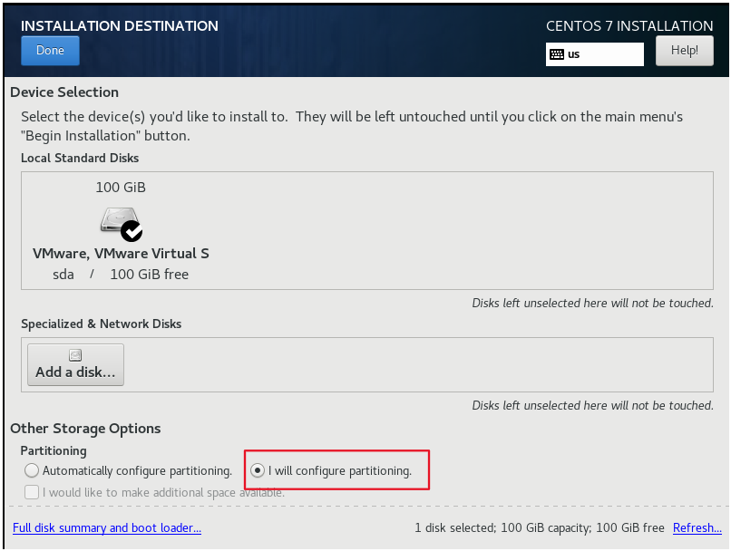Screen dimensions: 731x551
Task: Click the 100 GiB free text
Action: (149, 275)
